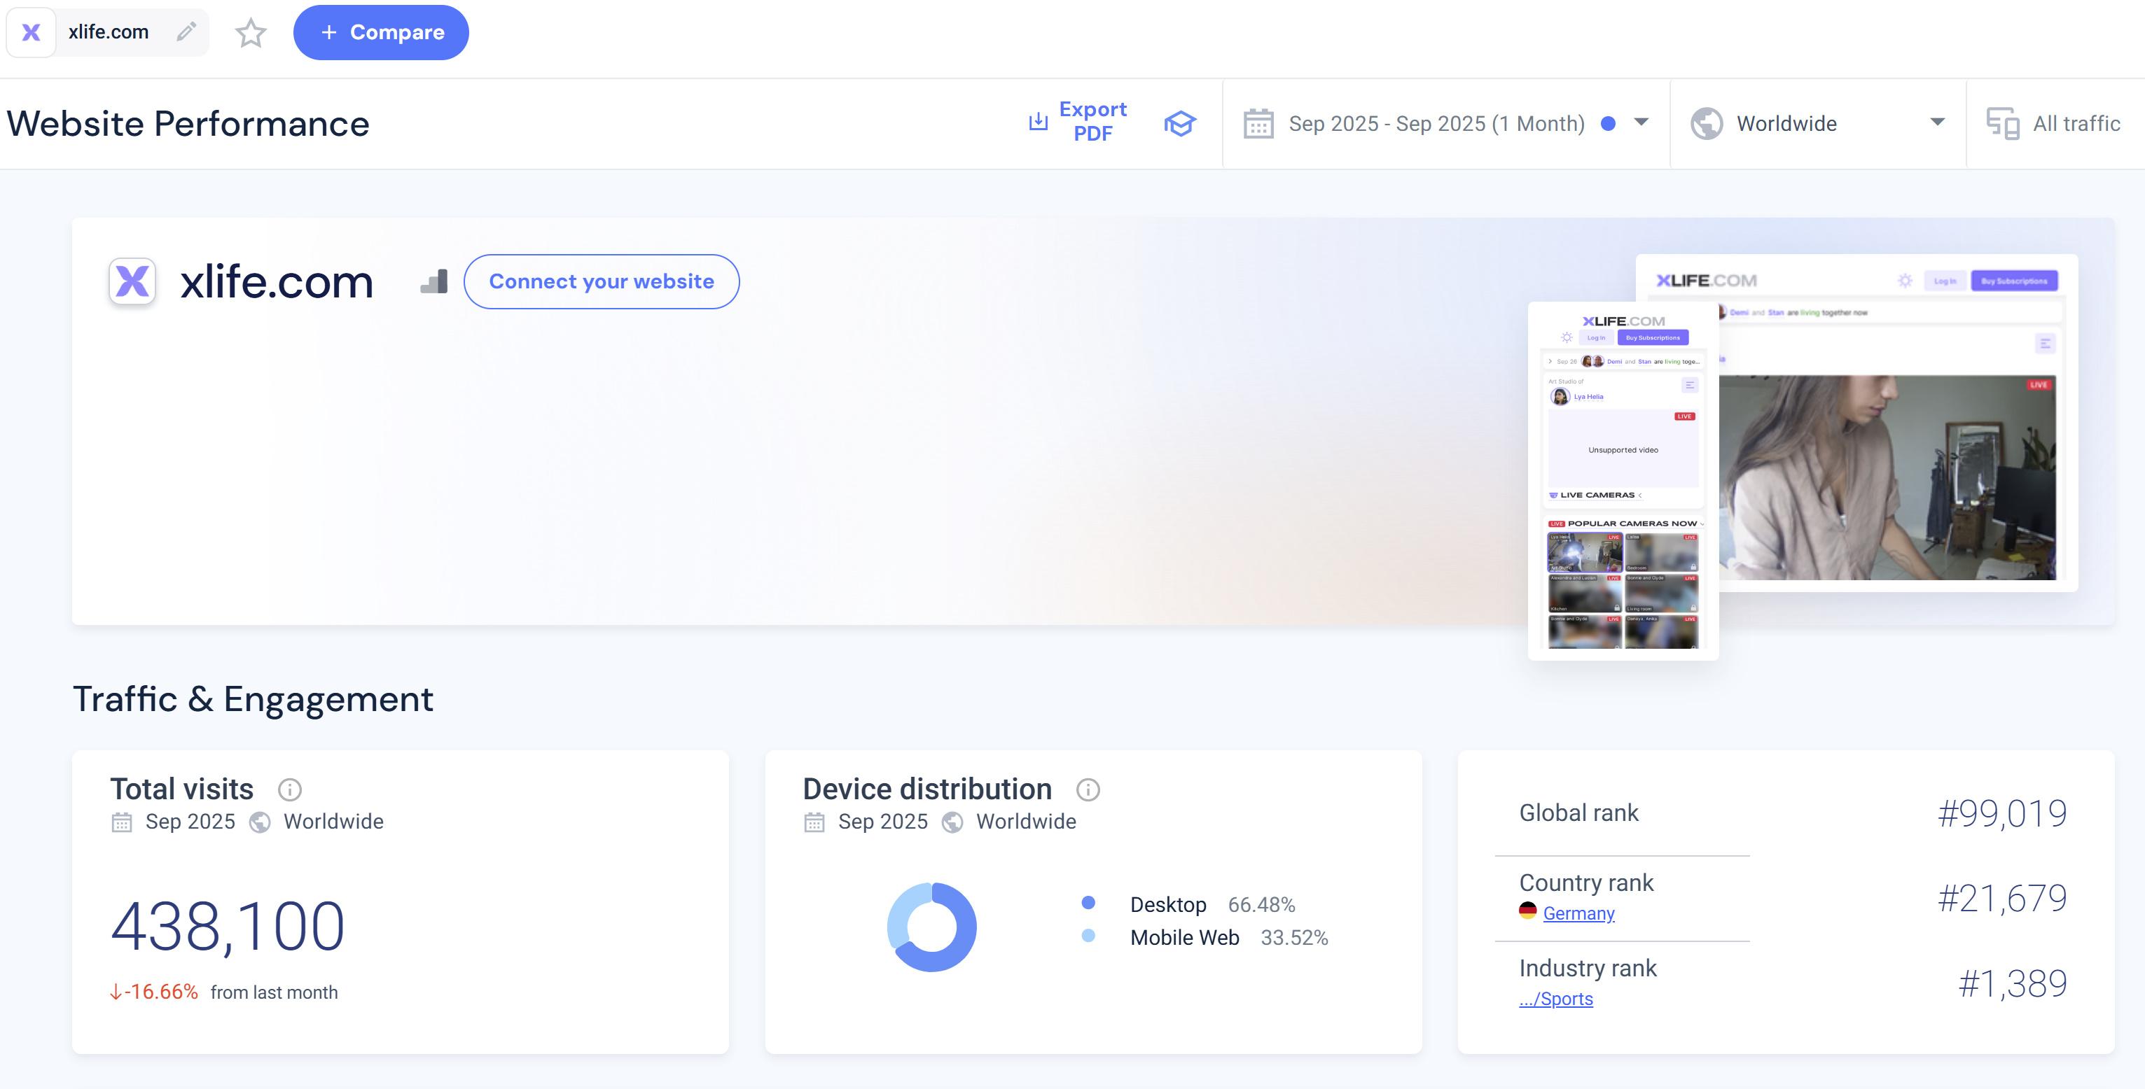Viewport: 2145px width, 1089px height.
Task: Click the pencil edit icon beside xlife.com
Action: click(x=186, y=31)
